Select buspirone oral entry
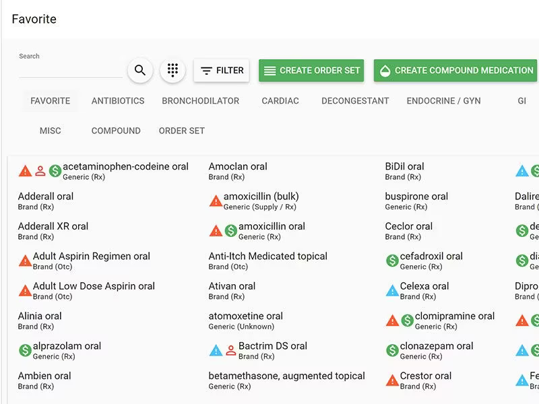 coord(416,201)
